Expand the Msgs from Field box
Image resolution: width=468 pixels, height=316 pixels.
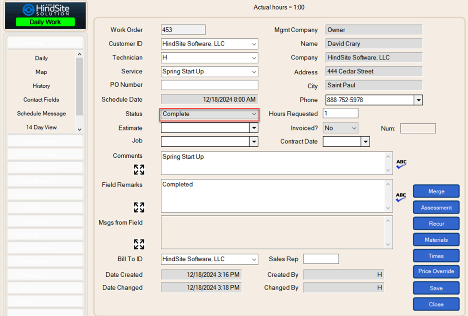coord(139,244)
